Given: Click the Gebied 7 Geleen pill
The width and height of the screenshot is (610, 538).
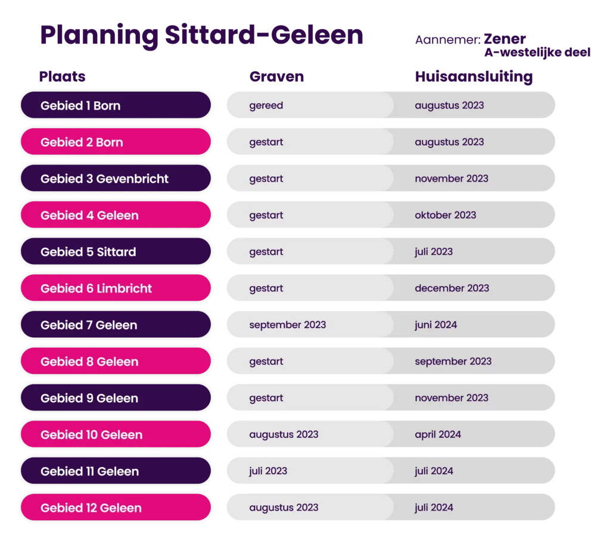Looking at the screenshot, I should [x=116, y=325].
